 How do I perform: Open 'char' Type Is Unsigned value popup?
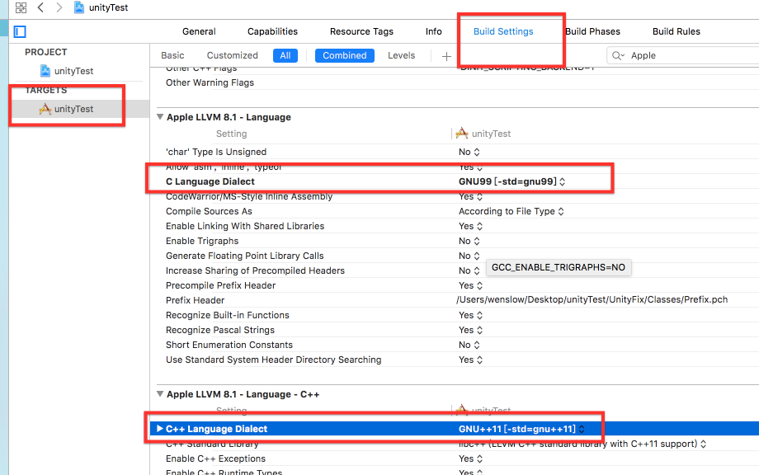pos(469,152)
